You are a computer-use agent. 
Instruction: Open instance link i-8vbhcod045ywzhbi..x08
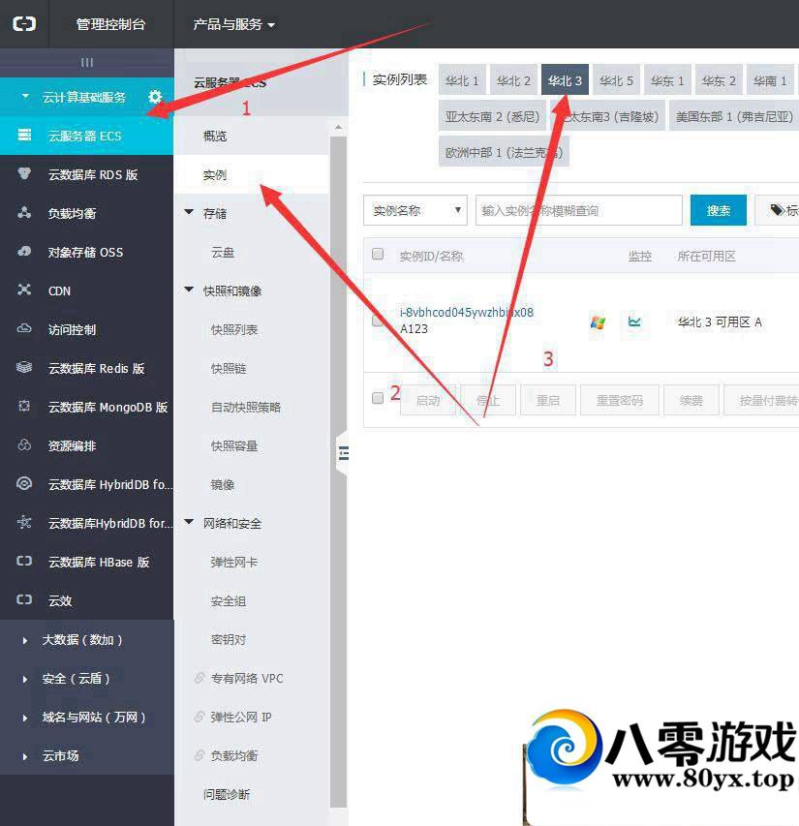tap(467, 312)
